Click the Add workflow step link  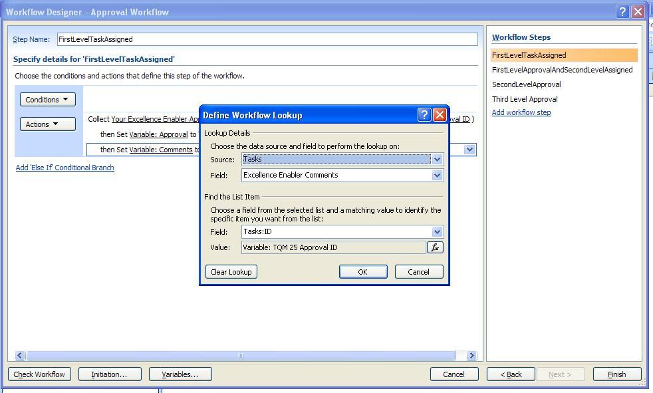tap(521, 112)
